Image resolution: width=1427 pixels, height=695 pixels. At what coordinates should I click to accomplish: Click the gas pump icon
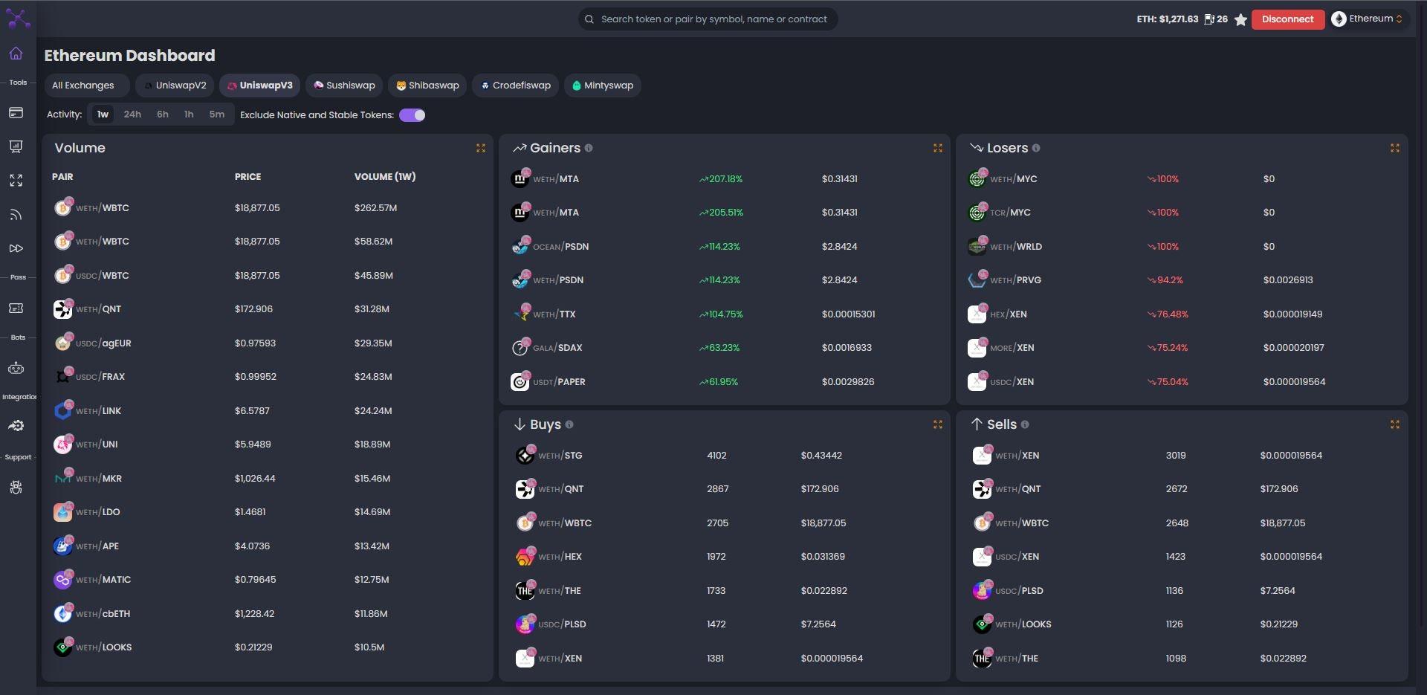coord(1209,19)
